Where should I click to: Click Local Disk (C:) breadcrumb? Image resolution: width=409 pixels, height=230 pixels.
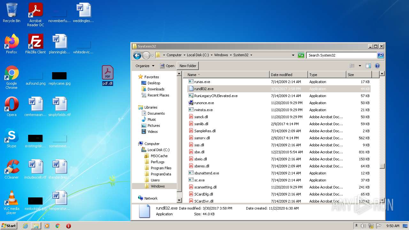click(x=198, y=55)
